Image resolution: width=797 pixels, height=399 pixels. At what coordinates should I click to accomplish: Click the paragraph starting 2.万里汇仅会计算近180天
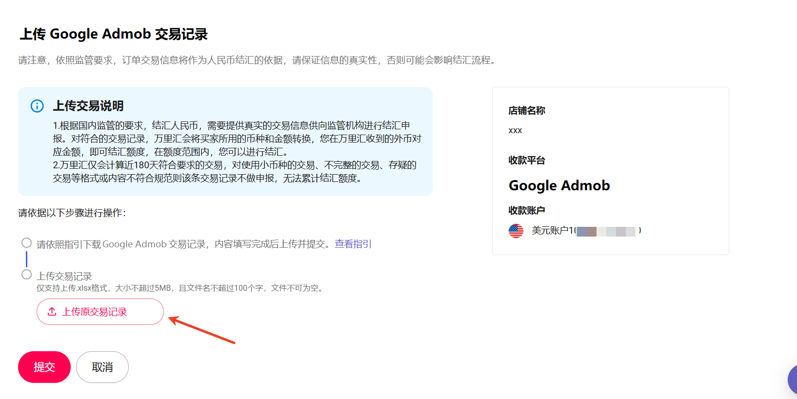235,172
